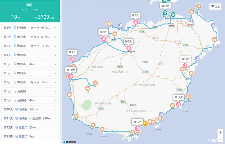Image resolution: width=225 pixels, height=144 pixels.
Task: Click the pink Day 3 (第3天) map marker
Action: click(135, 22)
